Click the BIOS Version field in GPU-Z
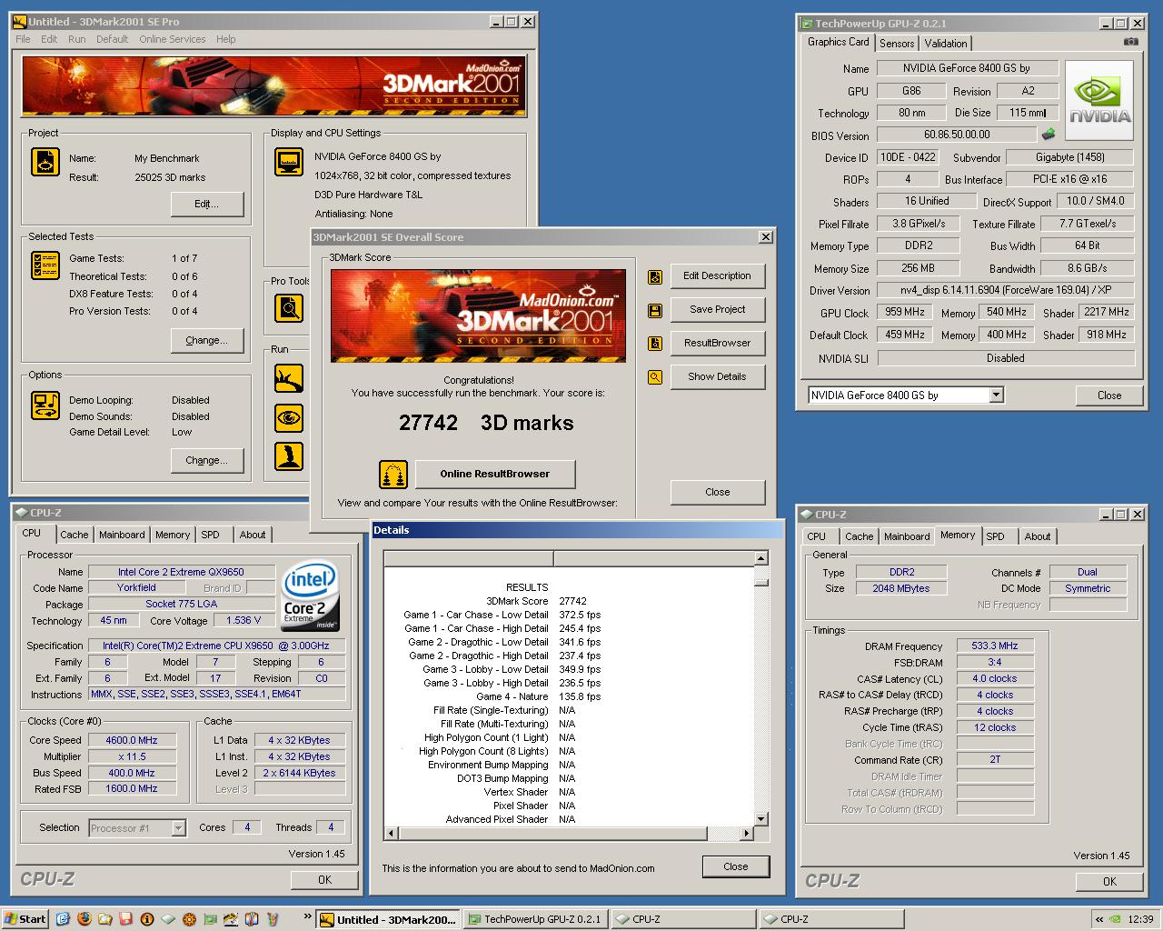The width and height of the screenshot is (1163, 931). [957, 135]
